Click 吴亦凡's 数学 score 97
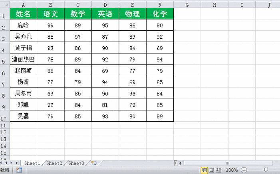This screenshot has height=174, width=280. 78,37
